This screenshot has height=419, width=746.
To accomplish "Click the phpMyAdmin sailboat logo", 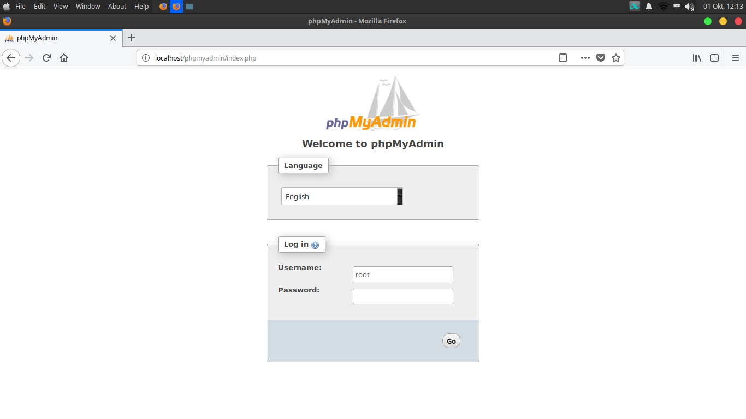I will pyautogui.click(x=372, y=104).
